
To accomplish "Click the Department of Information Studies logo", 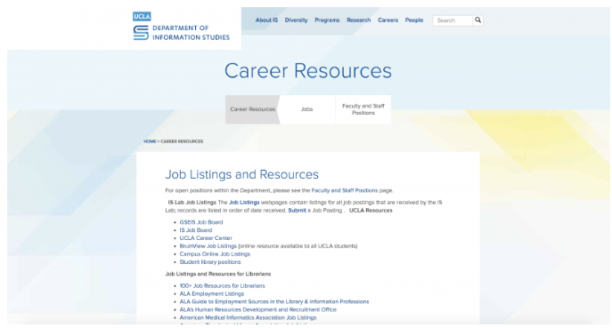I will coord(182,33).
